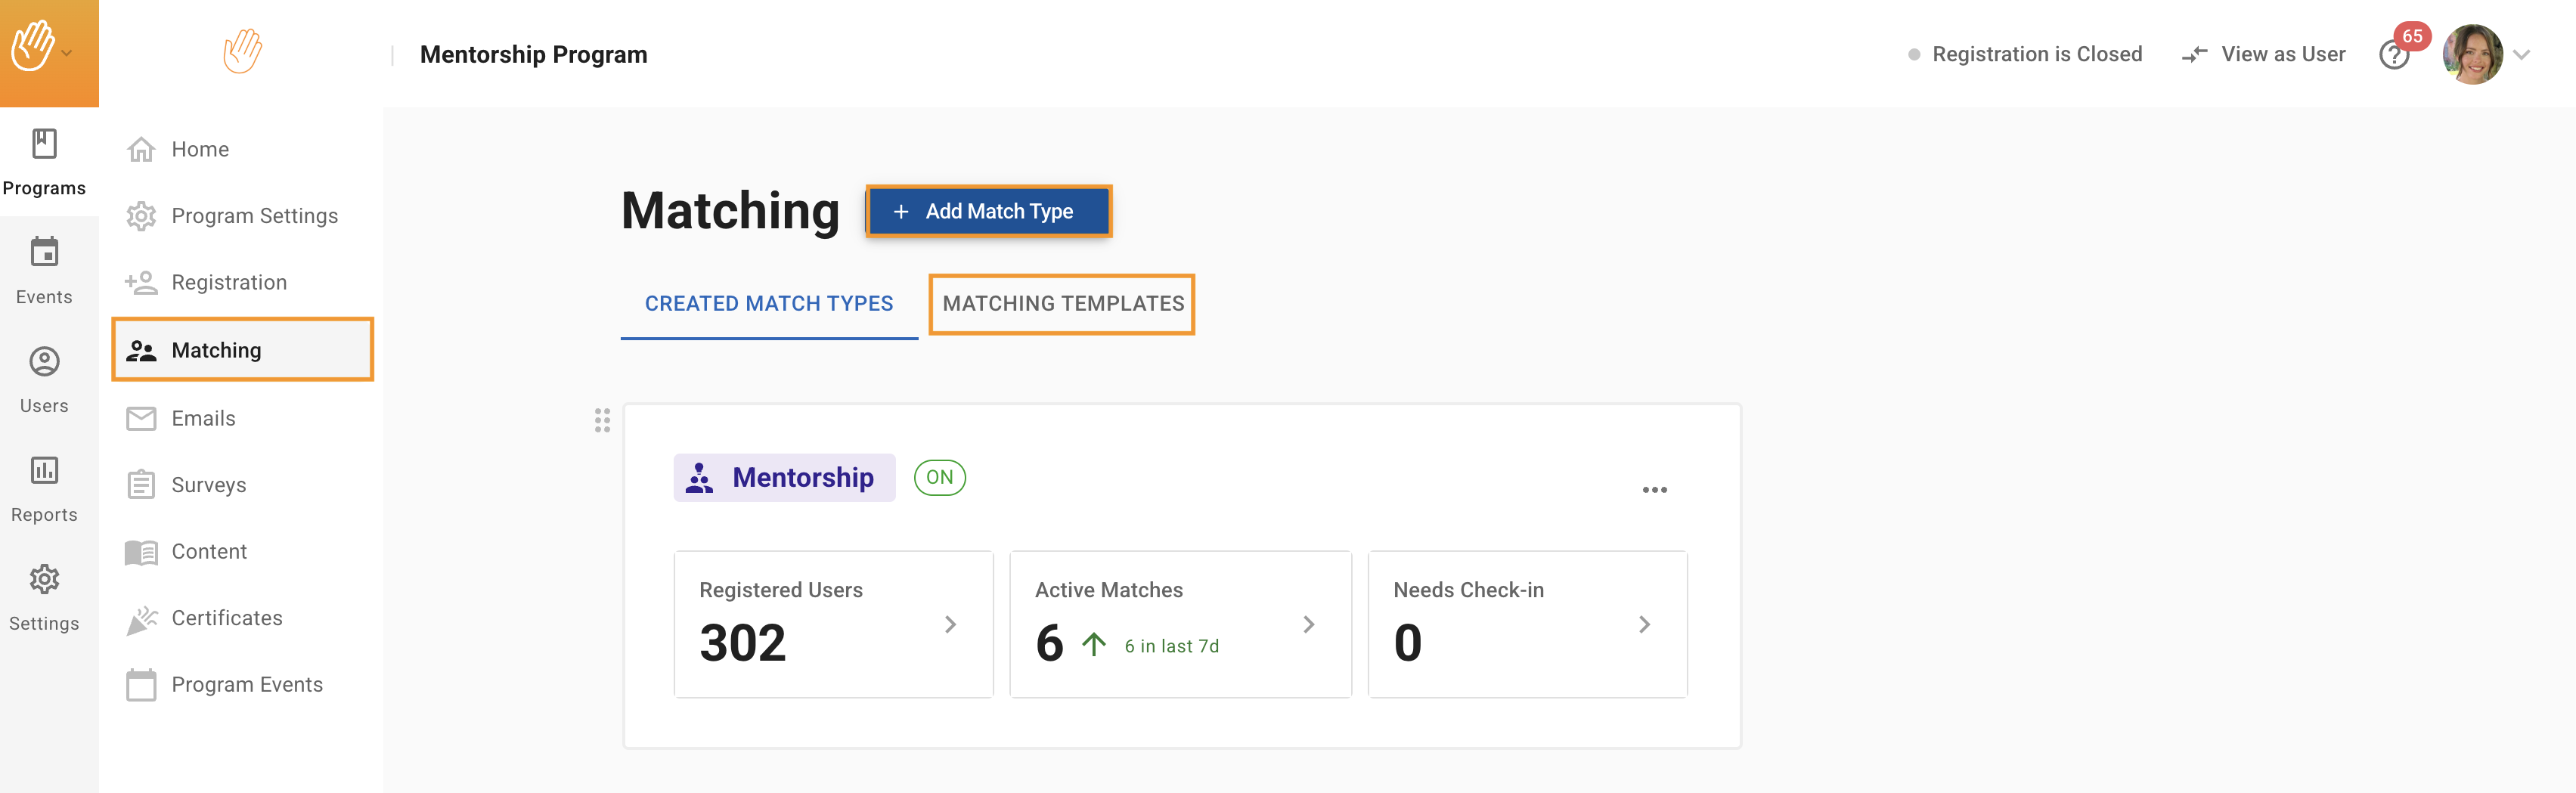Image resolution: width=2576 pixels, height=793 pixels.
Task: Expand the orange organization logo dropdown
Action: [66, 53]
